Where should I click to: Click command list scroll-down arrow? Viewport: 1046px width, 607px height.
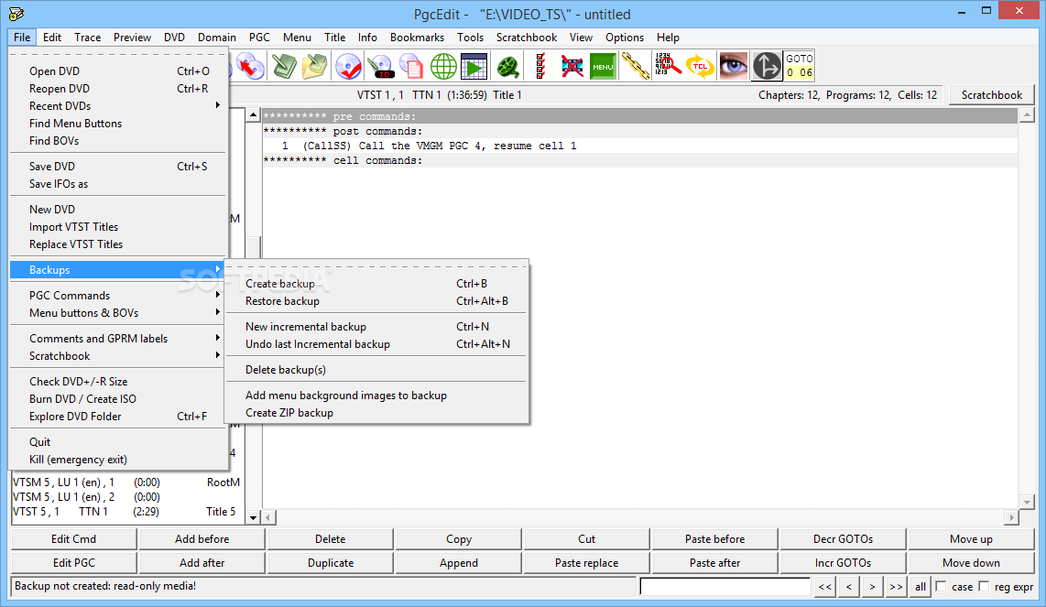1027,502
